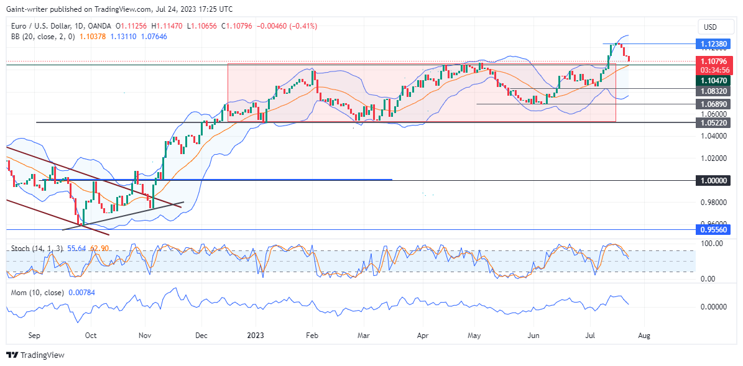Image resolution: width=743 pixels, height=366 pixels.
Task: Click the Momentum value 0.00784
Action: tap(82, 293)
